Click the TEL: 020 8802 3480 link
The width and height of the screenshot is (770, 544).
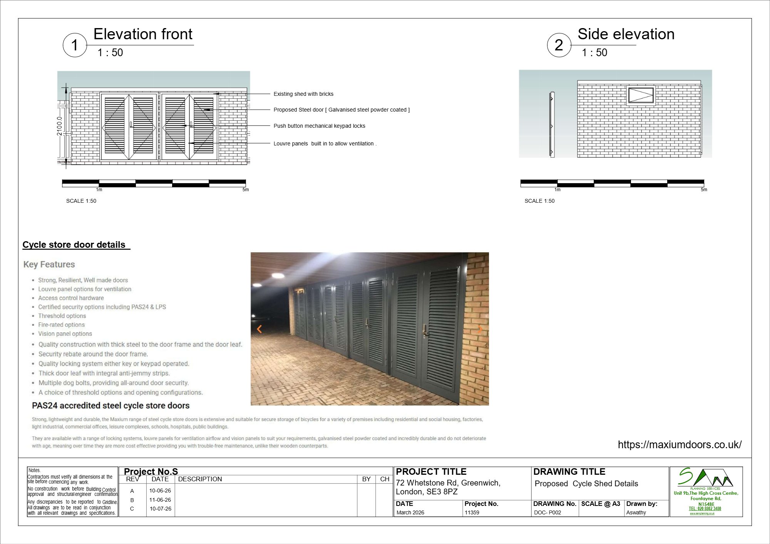(705, 509)
